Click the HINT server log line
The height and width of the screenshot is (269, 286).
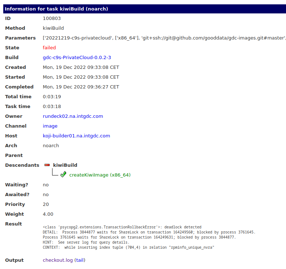(x=86, y=242)
